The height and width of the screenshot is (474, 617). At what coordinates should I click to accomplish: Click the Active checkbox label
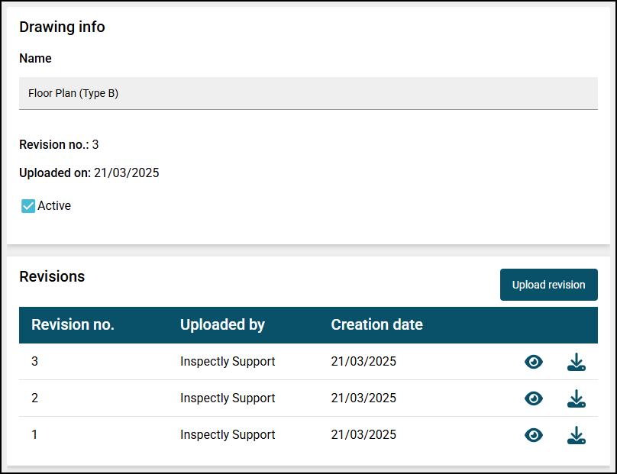click(54, 206)
